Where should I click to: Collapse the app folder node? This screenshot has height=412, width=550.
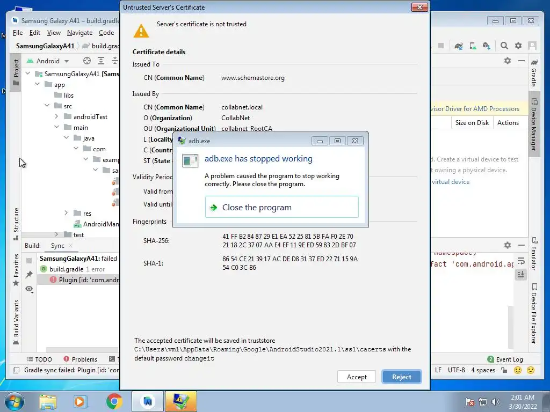[x=38, y=84]
